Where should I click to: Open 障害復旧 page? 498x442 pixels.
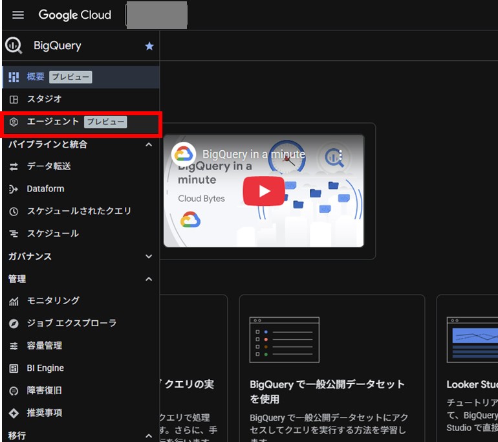(x=81, y=390)
